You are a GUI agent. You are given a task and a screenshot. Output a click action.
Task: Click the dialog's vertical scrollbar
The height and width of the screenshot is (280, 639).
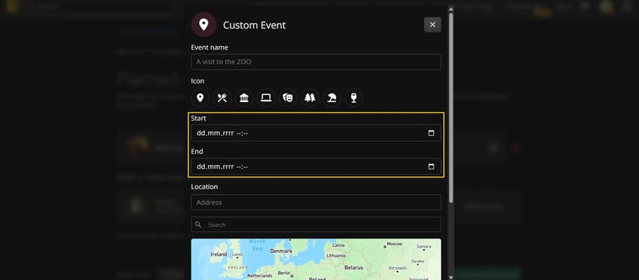[451, 108]
